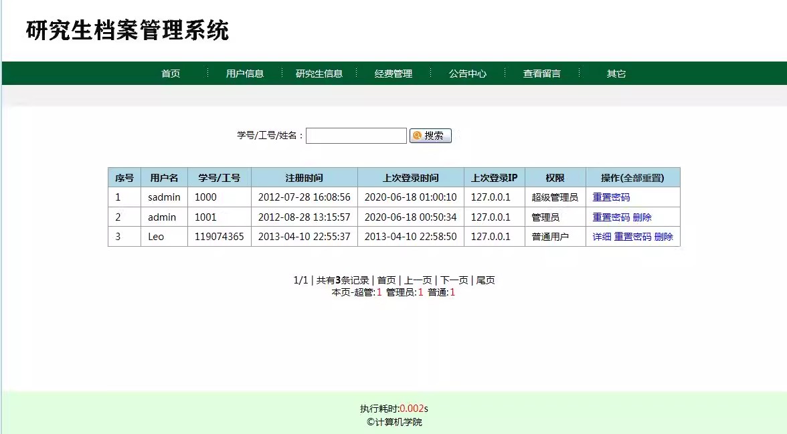Screen dimensions: 787x434
Task: Go to 首页 in pagination
Action: click(x=387, y=280)
